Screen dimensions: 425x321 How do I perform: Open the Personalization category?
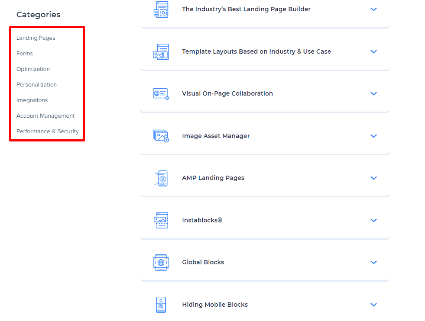pyautogui.click(x=36, y=84)
